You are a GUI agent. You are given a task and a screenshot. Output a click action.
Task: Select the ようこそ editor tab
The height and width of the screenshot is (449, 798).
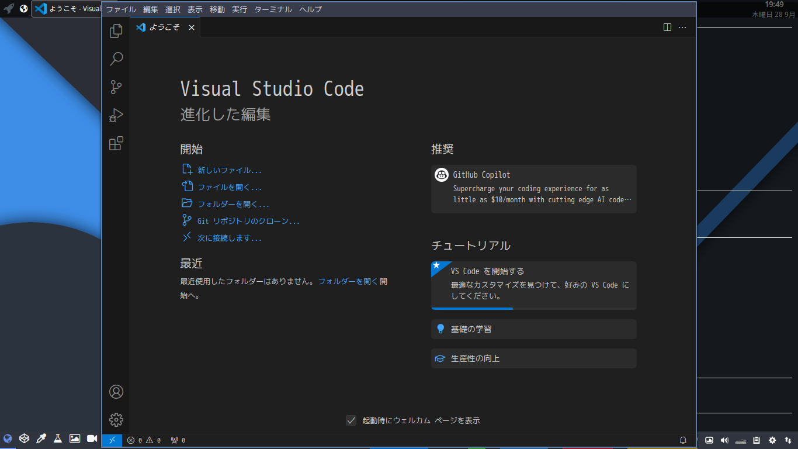(165, 27)
